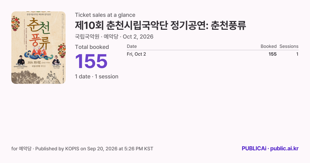The image size is (310, 163).
Task: Click the 'Total booked' label
Action: pos(92,47)
